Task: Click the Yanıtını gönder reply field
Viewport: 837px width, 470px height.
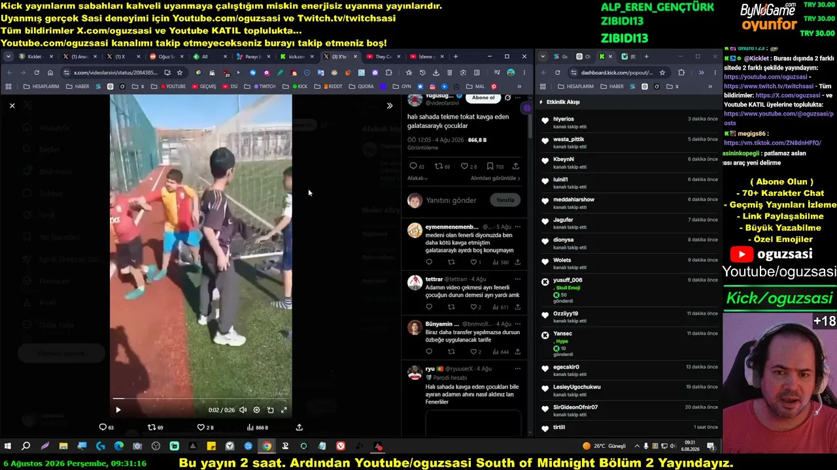Action: pyautogui.click(x=451, y=200)
